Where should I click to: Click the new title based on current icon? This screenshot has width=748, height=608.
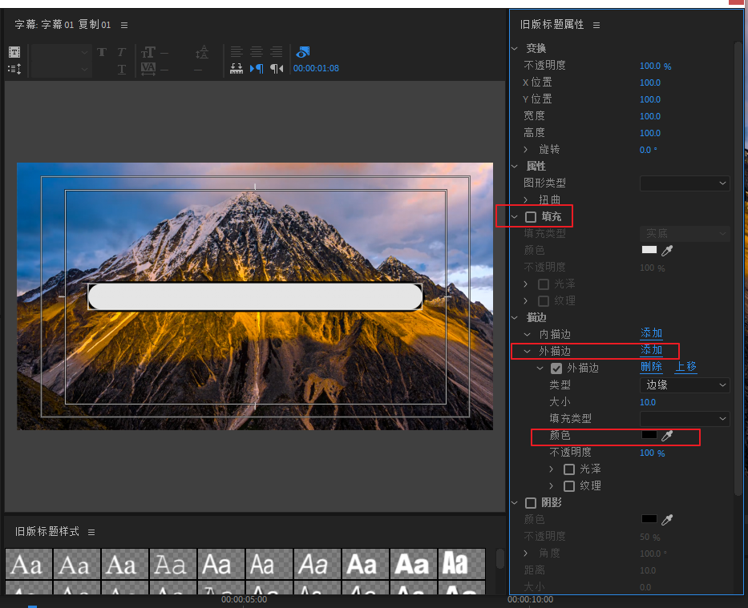(x=14, y=52)
